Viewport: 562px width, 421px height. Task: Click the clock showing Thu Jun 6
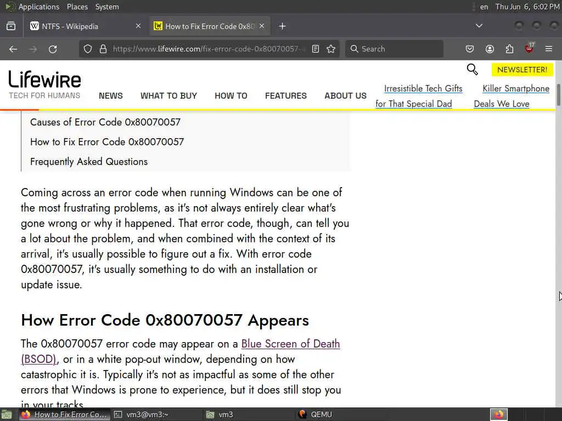pos(527,7)
